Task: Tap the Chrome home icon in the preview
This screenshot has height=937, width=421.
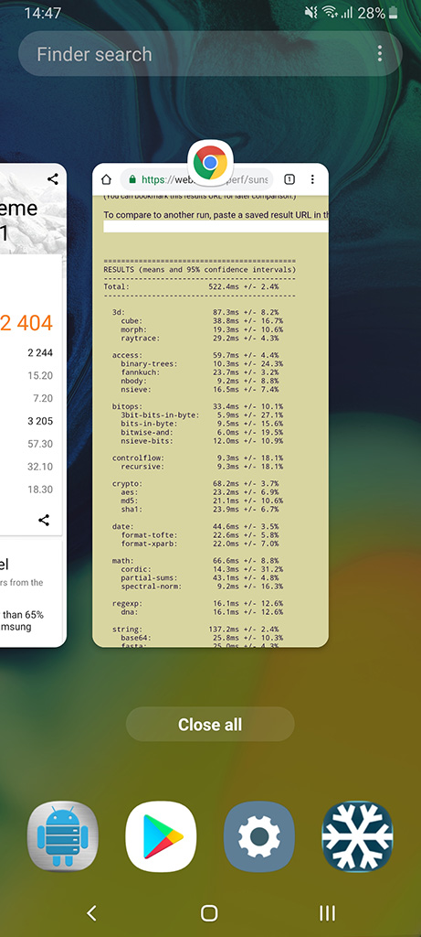Action: [106, 179]
